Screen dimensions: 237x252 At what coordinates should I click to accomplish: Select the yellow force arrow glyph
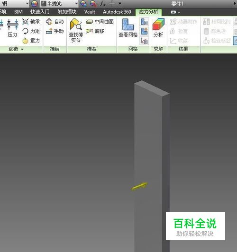tap(139, 186)
